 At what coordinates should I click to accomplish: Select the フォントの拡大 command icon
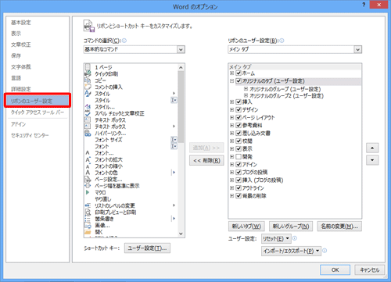click(x=88, y=159)
